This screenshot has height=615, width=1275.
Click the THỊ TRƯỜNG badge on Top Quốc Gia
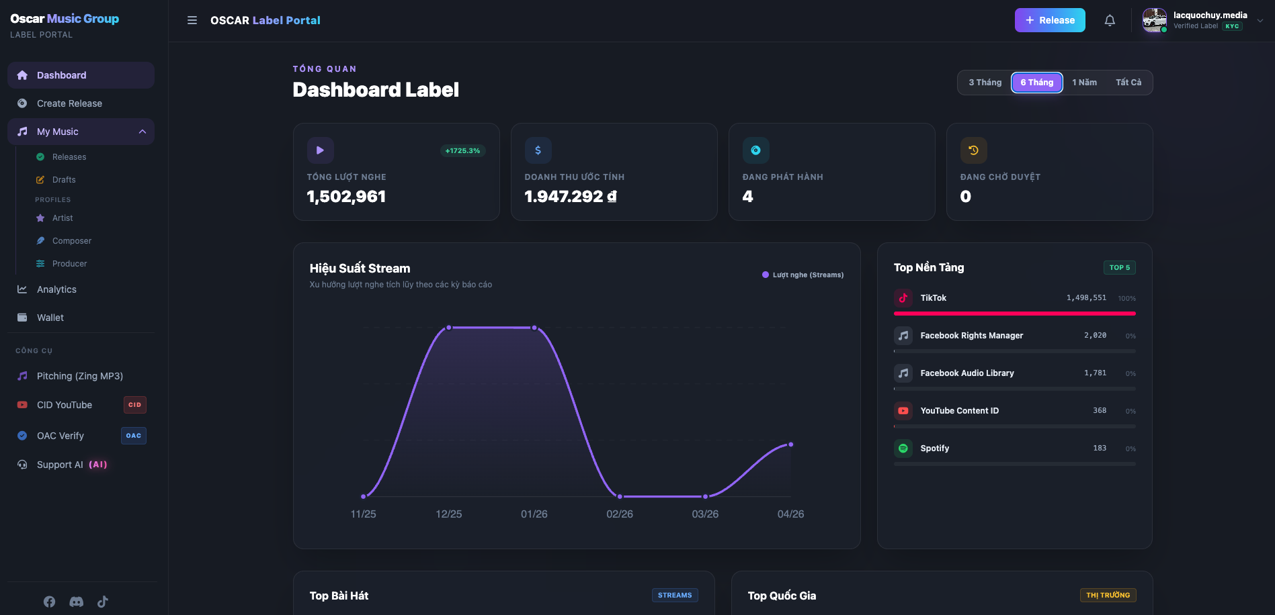pyautogui.click(x=1108, y=596)
